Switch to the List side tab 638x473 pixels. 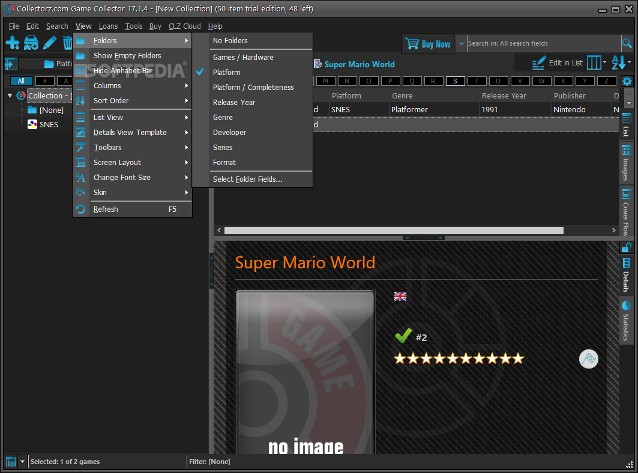(x=626, y=125)
